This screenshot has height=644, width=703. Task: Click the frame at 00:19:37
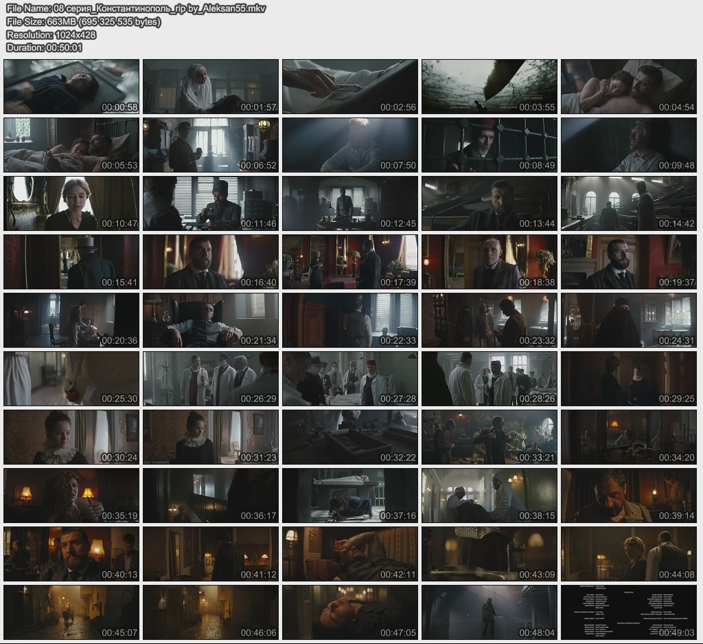[x=628, y=262]
